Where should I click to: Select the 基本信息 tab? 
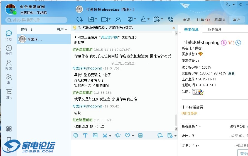tap(191, 30)
